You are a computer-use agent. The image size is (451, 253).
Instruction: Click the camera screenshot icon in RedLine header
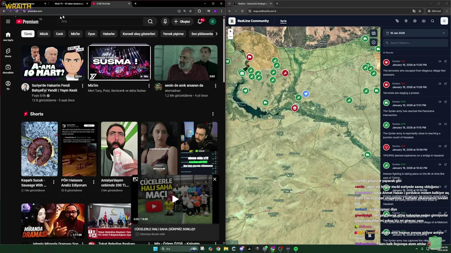(x=424, y=21)
